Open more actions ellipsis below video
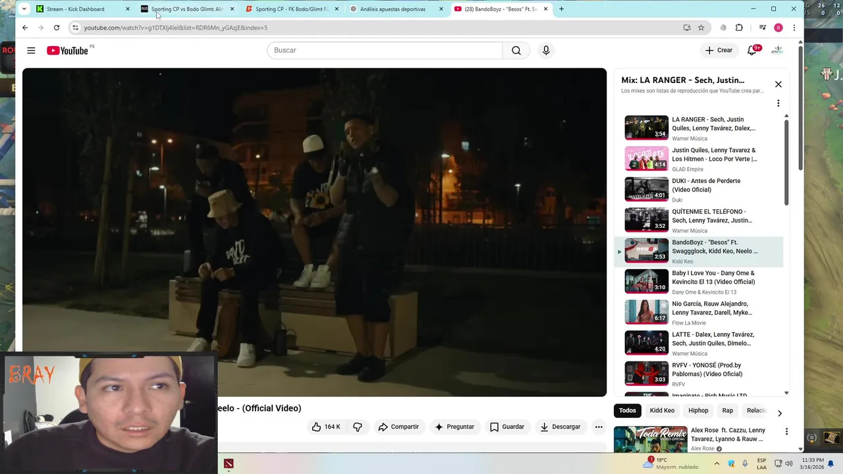This screenshot has height=474, width=843. (x=599, y=427)
